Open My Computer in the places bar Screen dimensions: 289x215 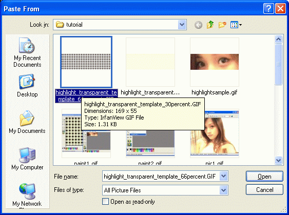(27, 159)
